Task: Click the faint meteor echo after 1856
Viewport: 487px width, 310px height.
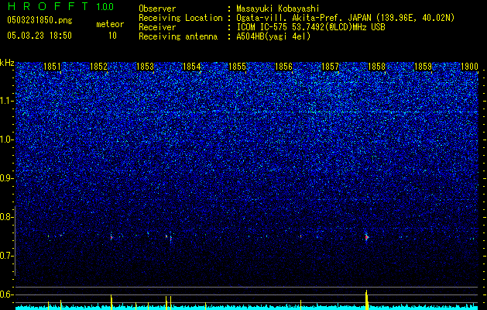Action: point(300,236)
